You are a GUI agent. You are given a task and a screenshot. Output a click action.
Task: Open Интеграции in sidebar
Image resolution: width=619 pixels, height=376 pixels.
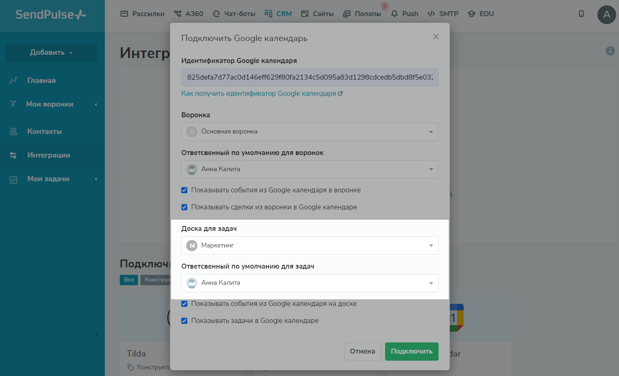(x=49, y=155)
